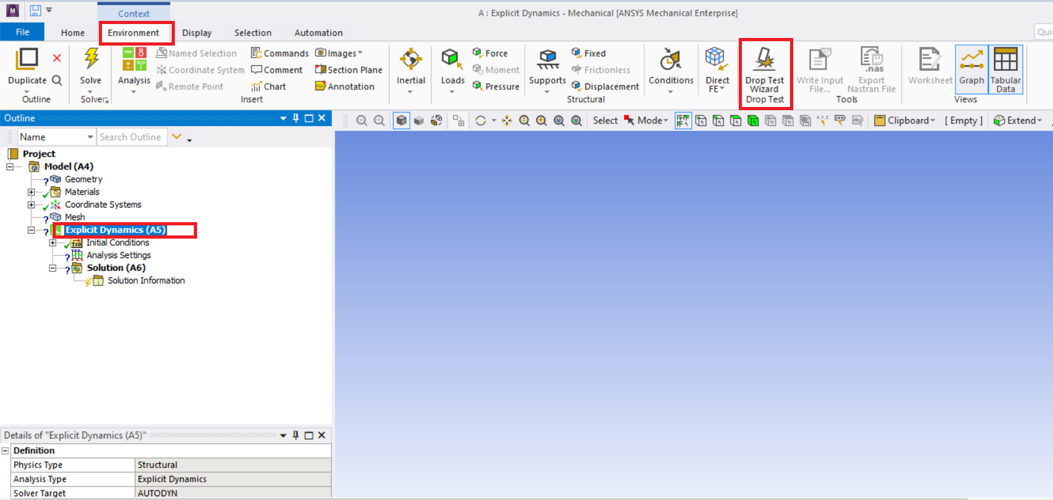Pin the Details panel
This screenshot has width=1053, height=500.
coord(296,435)
